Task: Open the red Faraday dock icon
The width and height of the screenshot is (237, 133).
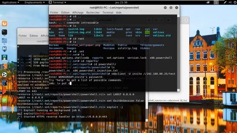Action: coord(4,92)
